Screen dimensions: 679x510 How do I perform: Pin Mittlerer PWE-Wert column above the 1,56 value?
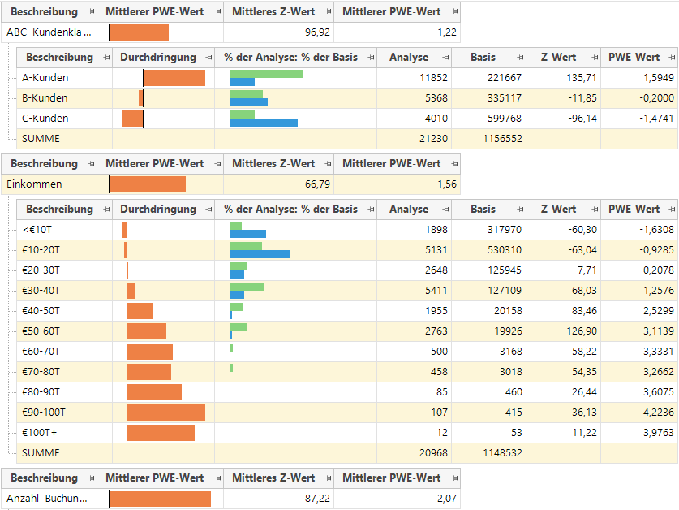454,164
